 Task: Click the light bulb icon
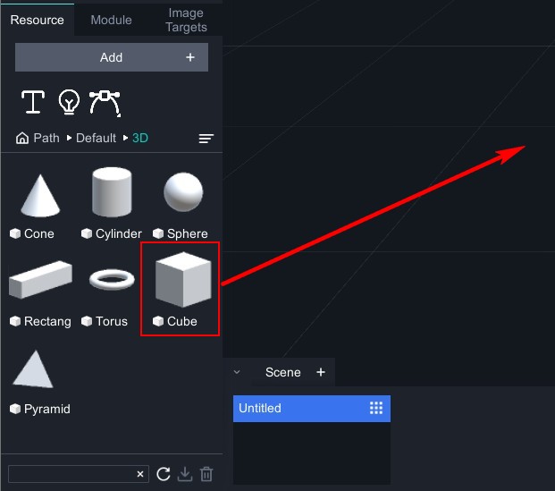(69, 102)
